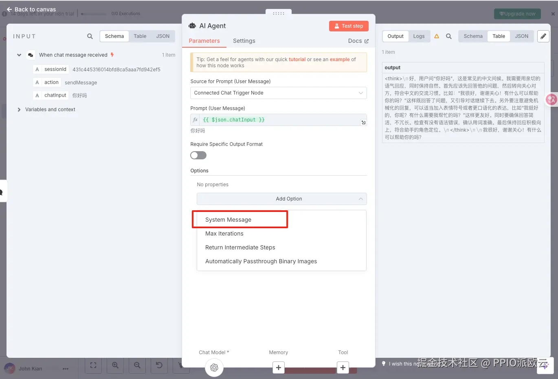Click the chat trigger node speech-bubble icon
The image size is (558, 379).
tap(31, 55)
